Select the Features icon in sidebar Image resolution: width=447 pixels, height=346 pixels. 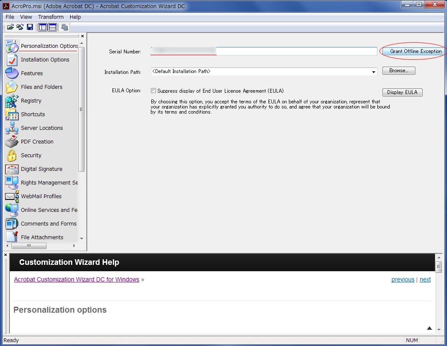pos(12,73)
